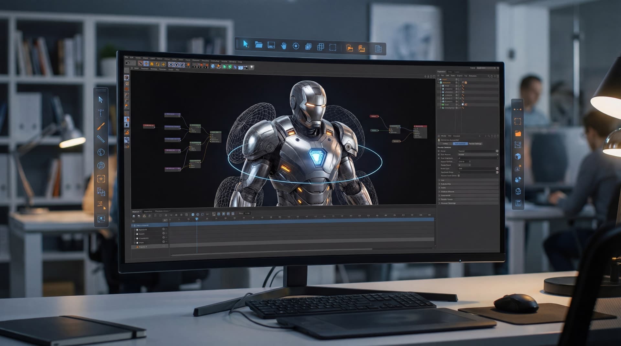Viewport: 621px width, 346px height.
Task: Click the dashed marquee icon in the top floating toolbar
Action: pyautogui.click(x=332, y=47)
